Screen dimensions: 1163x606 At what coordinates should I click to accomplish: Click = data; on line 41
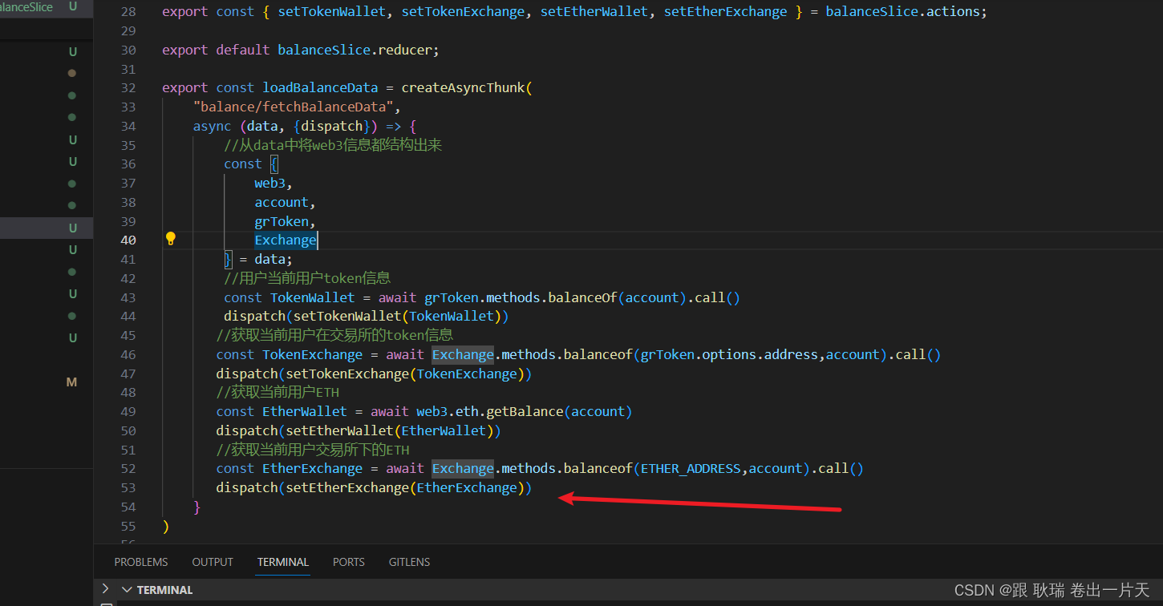tap(266, 259)
